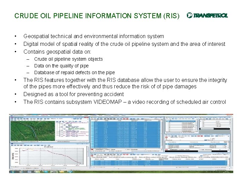Click the 'Geospatial technical and environmental information system' bullet
This screenshot has height=182, width=242.
[x=94, y=36]
